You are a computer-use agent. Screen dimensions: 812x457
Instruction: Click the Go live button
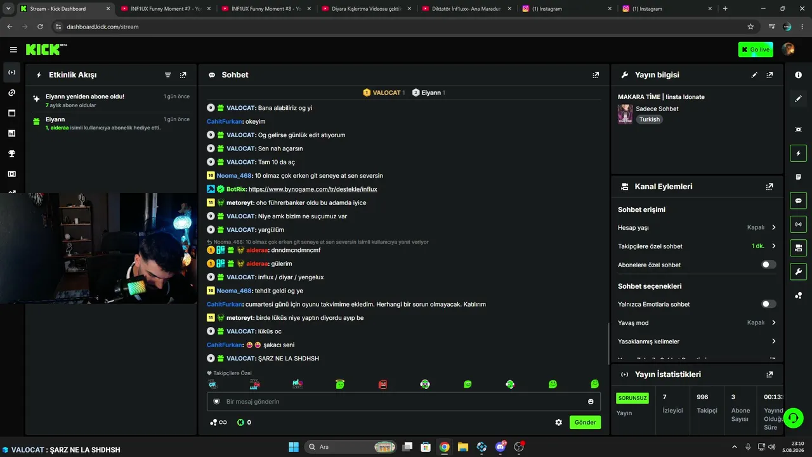[x=756, y=50]
